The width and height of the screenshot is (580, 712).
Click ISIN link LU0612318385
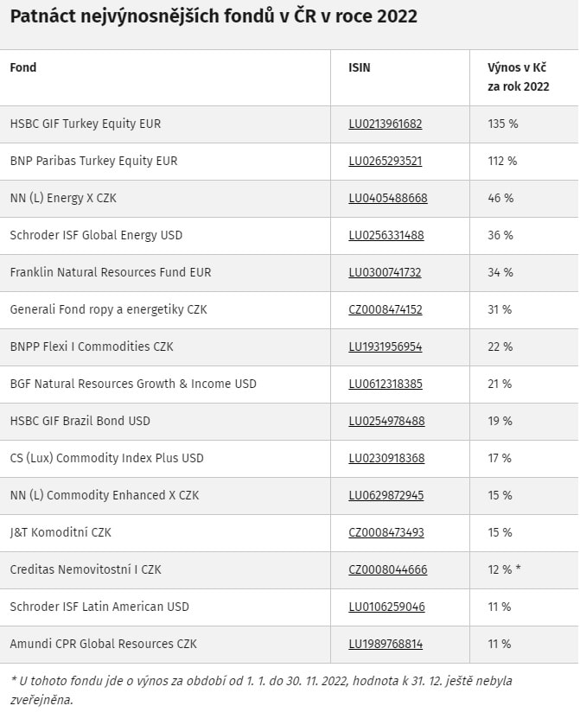(386, 385)
